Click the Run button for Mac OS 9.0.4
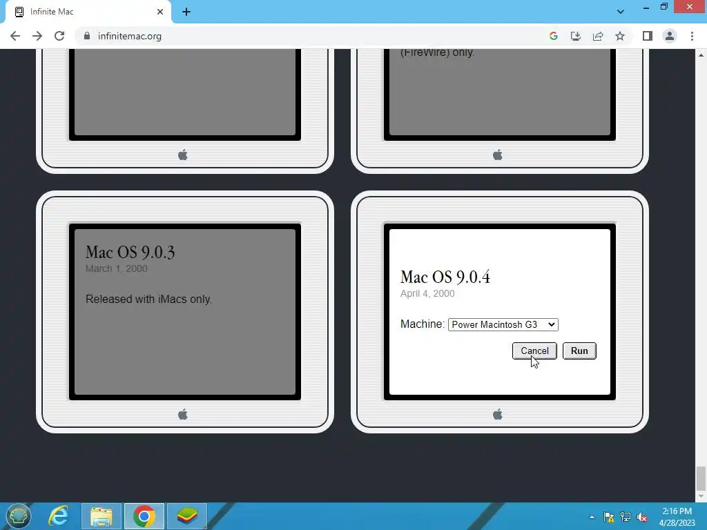Viewport: 707px width, 530px height. 579,351
